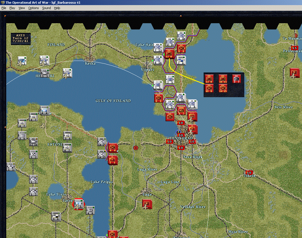Viewport: 302px width, 238px height.
Task: Select the Finnish division rated 7 13
Action: pyautogui.click(x=158, y=48)
